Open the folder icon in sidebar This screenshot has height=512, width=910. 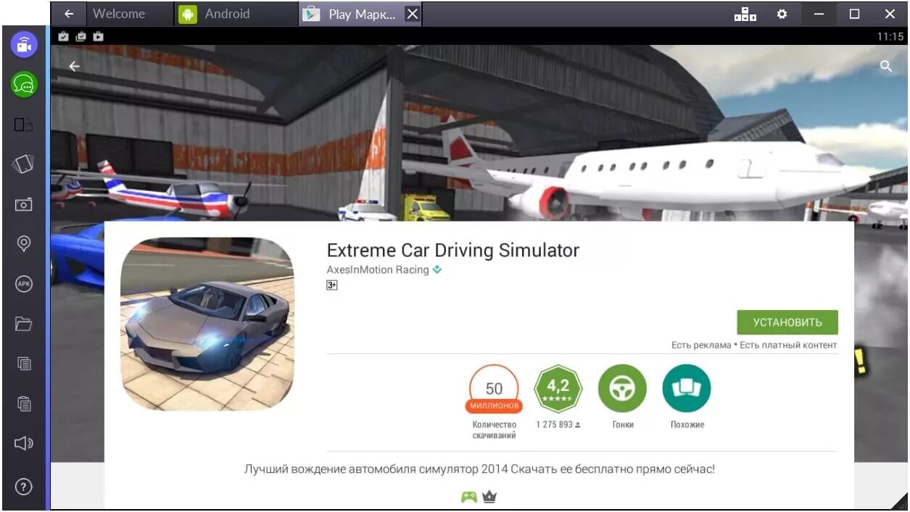[24, 324]
